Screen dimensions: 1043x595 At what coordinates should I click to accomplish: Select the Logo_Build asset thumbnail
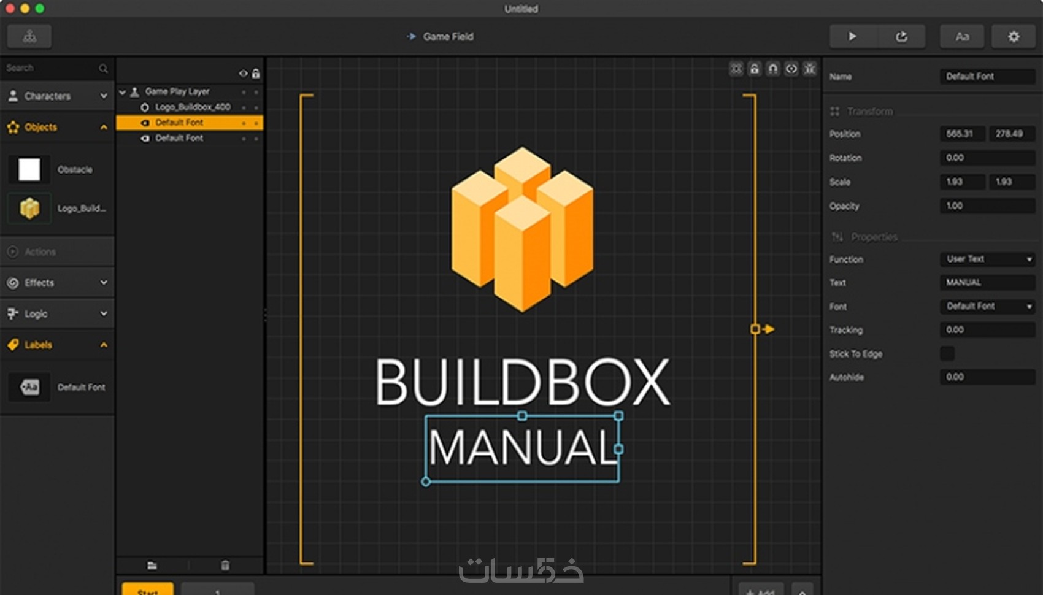29,209
